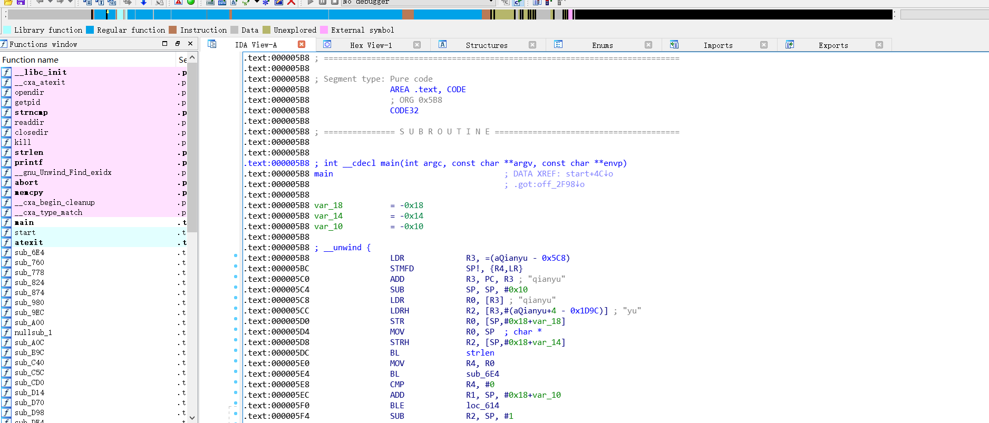Click the strlen call target in disassembly
This screenshot has width=989, height=423.
coord(480,353)
